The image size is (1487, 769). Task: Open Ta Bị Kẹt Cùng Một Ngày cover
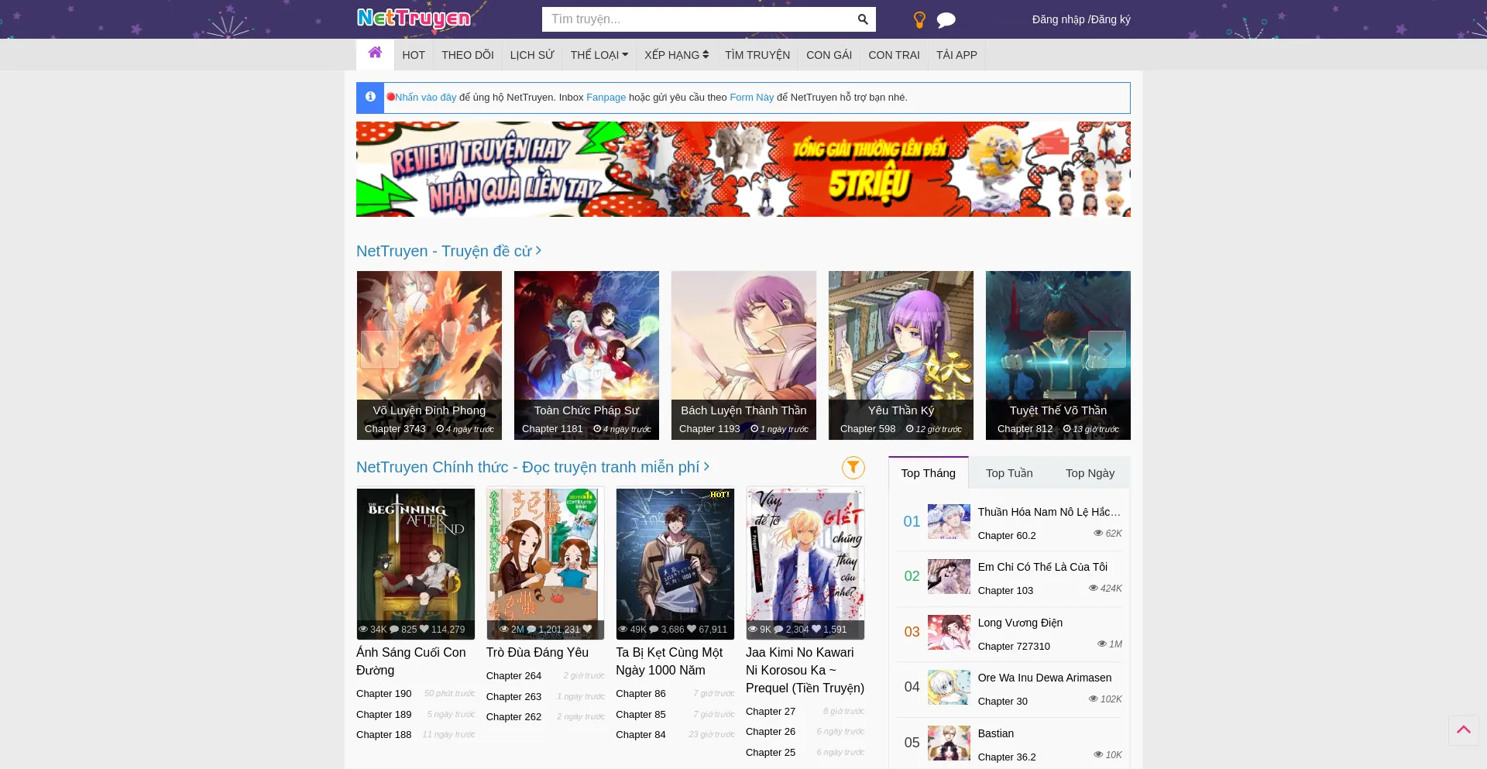675,563
